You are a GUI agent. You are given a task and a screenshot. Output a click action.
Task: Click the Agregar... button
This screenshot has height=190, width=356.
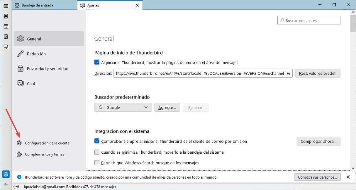[167, 107]
